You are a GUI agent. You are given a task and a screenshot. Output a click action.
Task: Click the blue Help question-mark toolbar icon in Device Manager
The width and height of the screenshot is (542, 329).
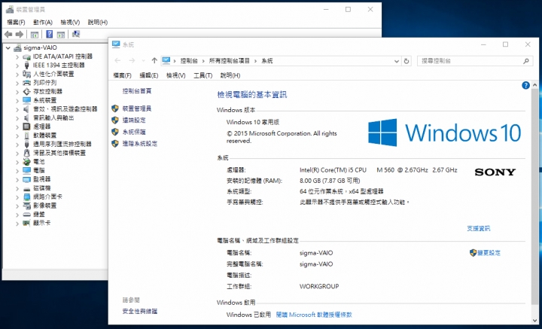click(x=50, y=34)
